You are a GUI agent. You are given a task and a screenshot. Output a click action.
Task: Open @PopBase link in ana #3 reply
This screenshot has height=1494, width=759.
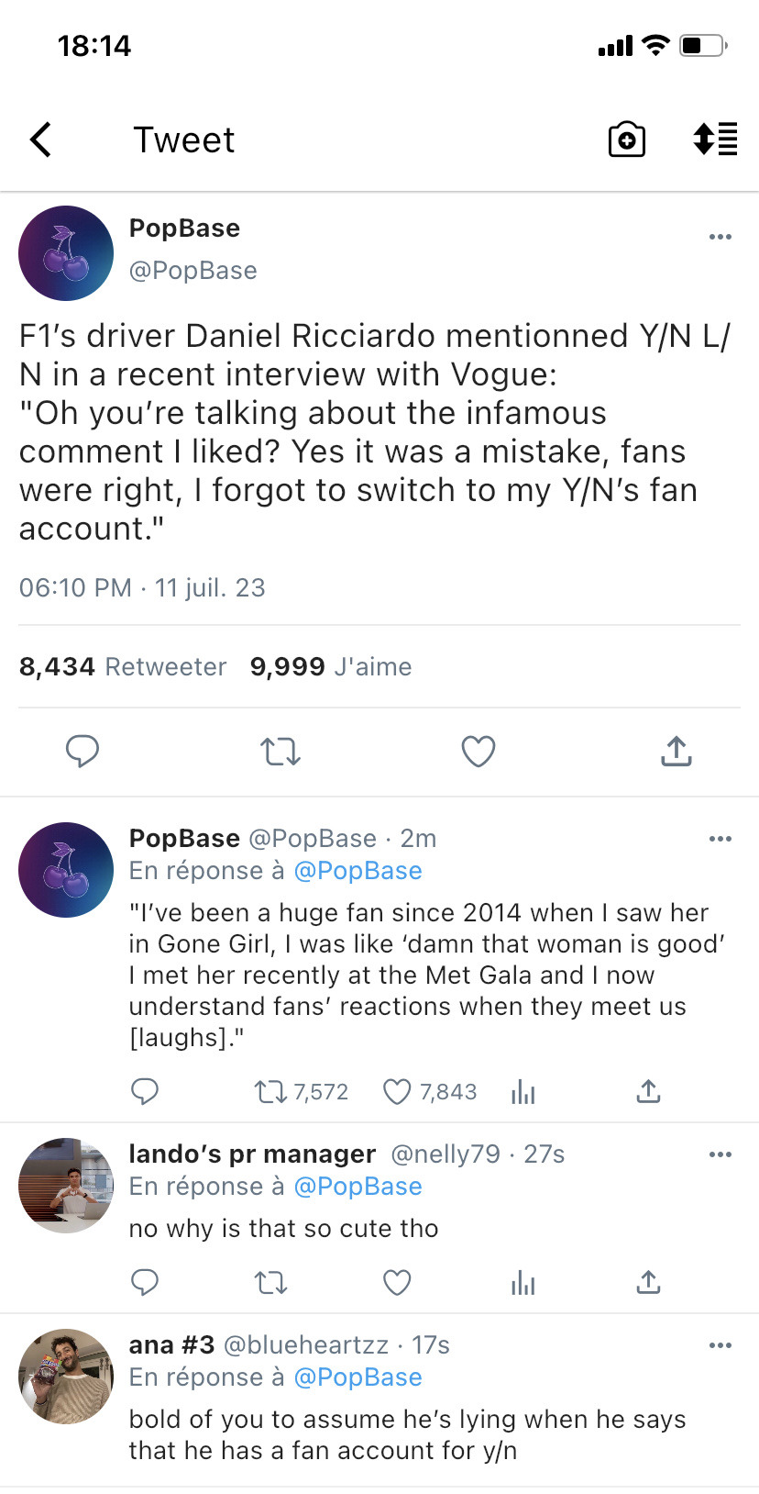(x=357, y=1377)
